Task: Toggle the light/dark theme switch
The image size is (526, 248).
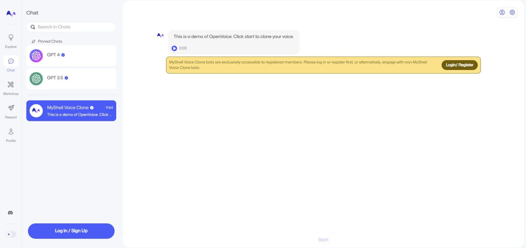Action: click(x=11, y=234)
